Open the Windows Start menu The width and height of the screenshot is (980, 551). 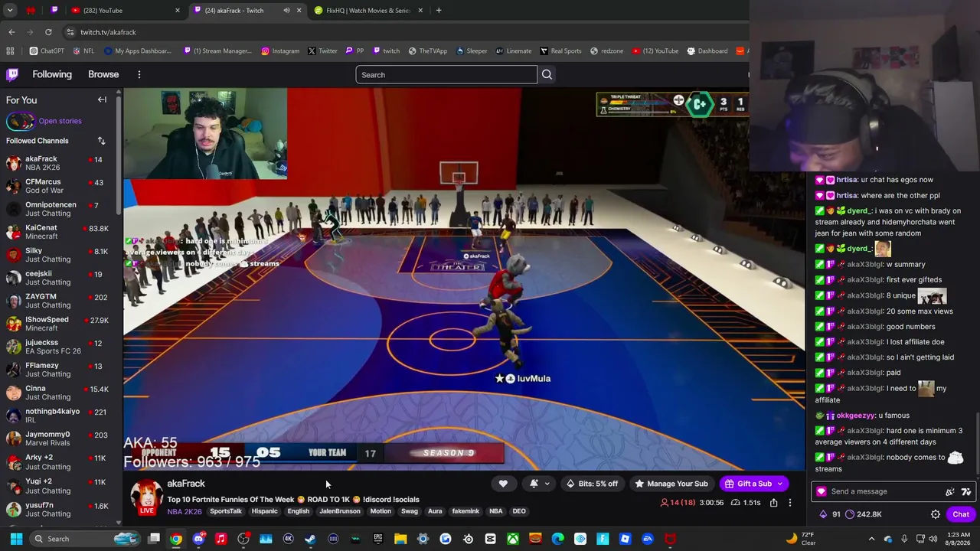coord(16,539)
